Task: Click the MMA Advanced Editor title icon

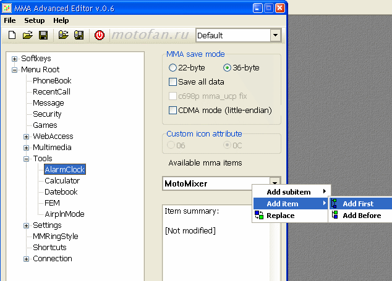Action: [x=7, y=8]
